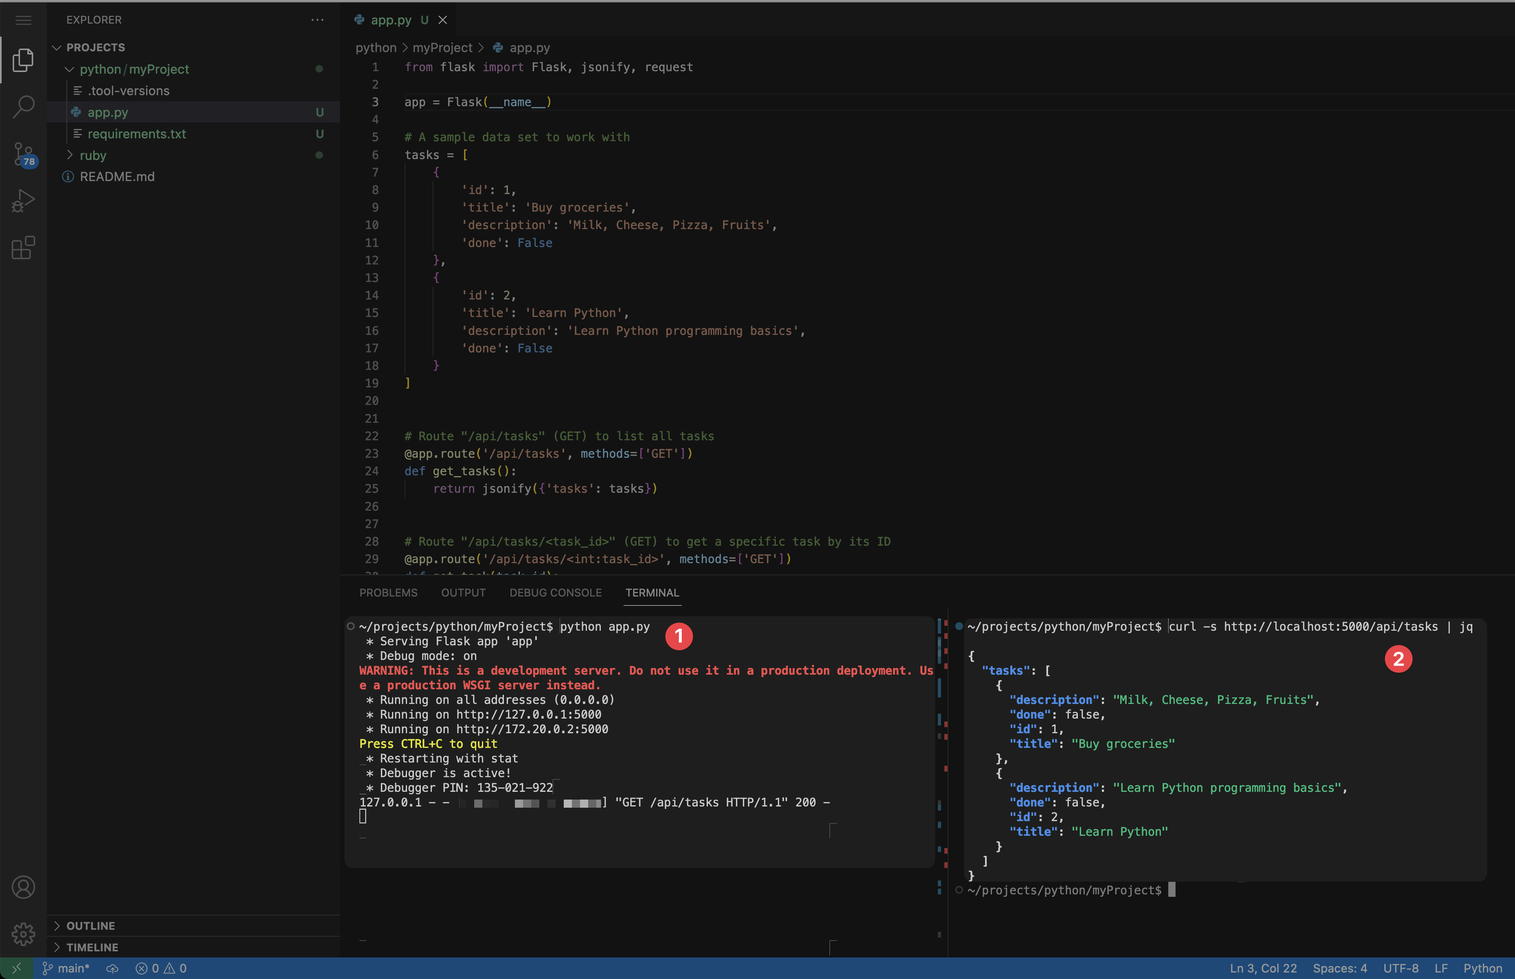
Task: Click the remote window status bar icon
Action: click(17, 968)
